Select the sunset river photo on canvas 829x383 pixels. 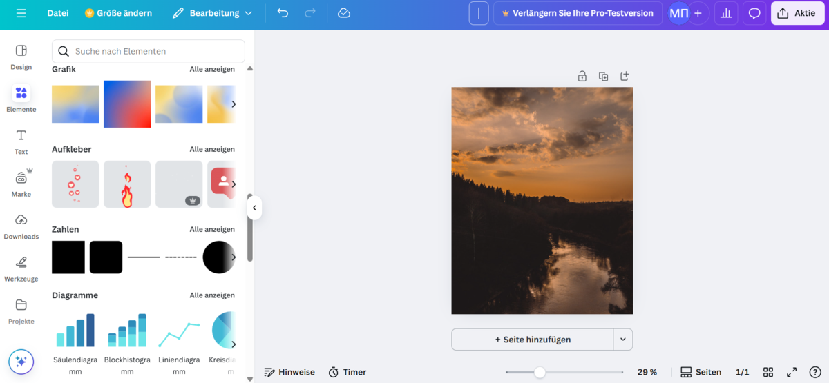(542, 201)
